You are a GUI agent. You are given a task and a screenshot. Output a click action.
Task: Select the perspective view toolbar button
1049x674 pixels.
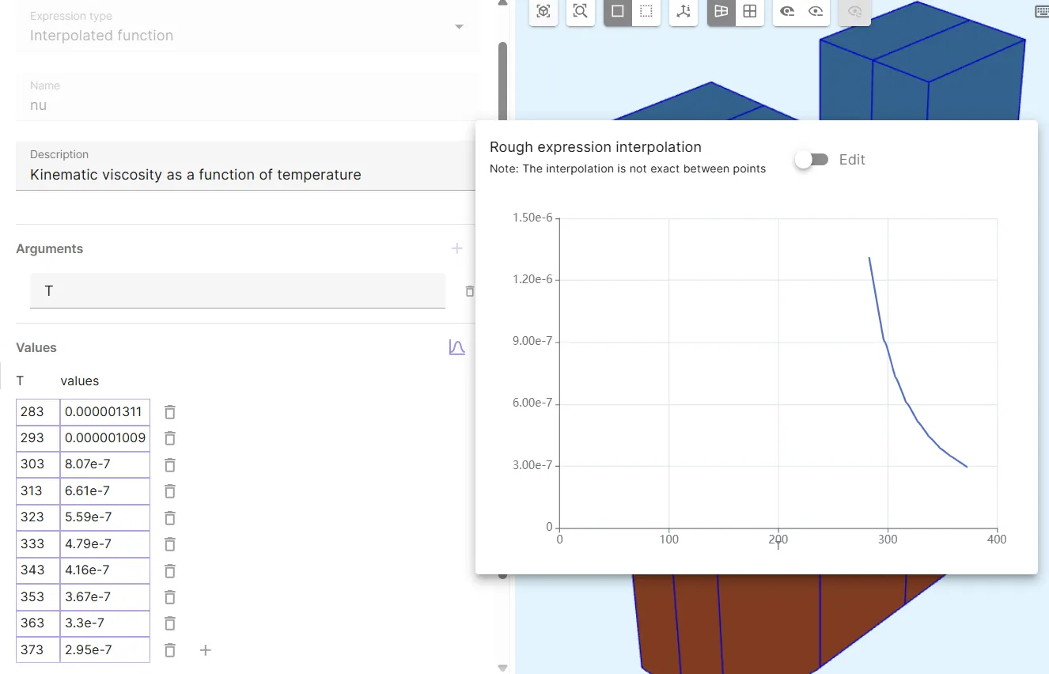click(x=721, y=11)
